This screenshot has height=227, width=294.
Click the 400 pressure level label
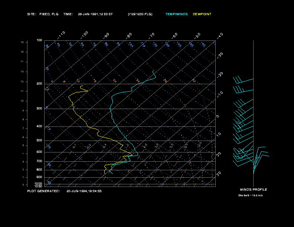pyautogui.click(x=39, y=126)
